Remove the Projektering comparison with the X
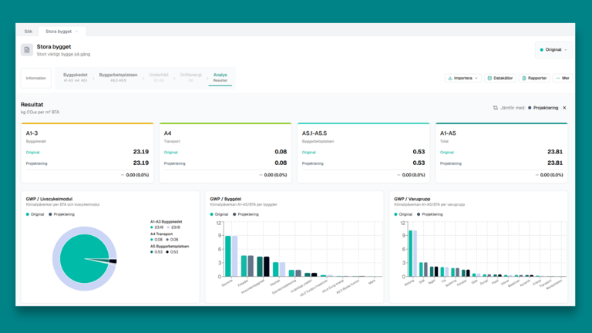This screenshot has width=592, height=333. 564,108
